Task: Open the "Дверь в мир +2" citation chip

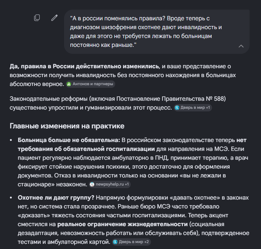Action: [131, 242]
